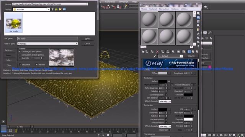Screen dimensions: 245x137
Task: Open Refraction Affect channels dropdown
Action: click(x=165, y=126)
